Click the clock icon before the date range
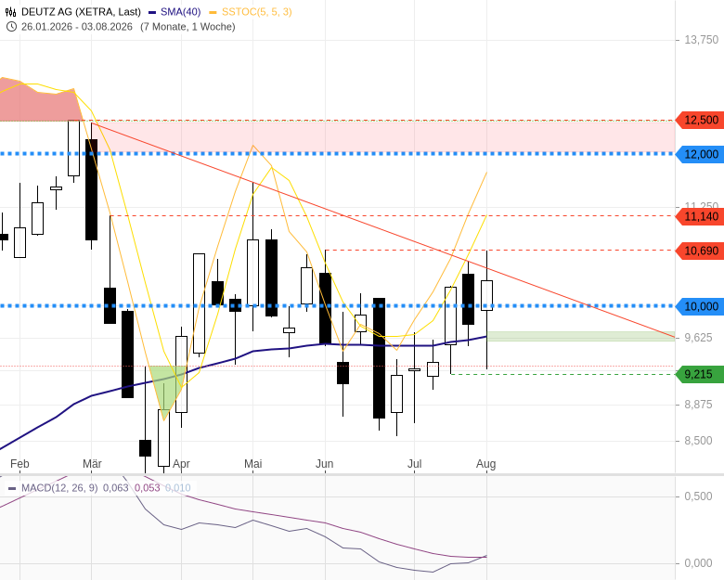This screenshot has height=580, width=724. click(x=11, y=27)
